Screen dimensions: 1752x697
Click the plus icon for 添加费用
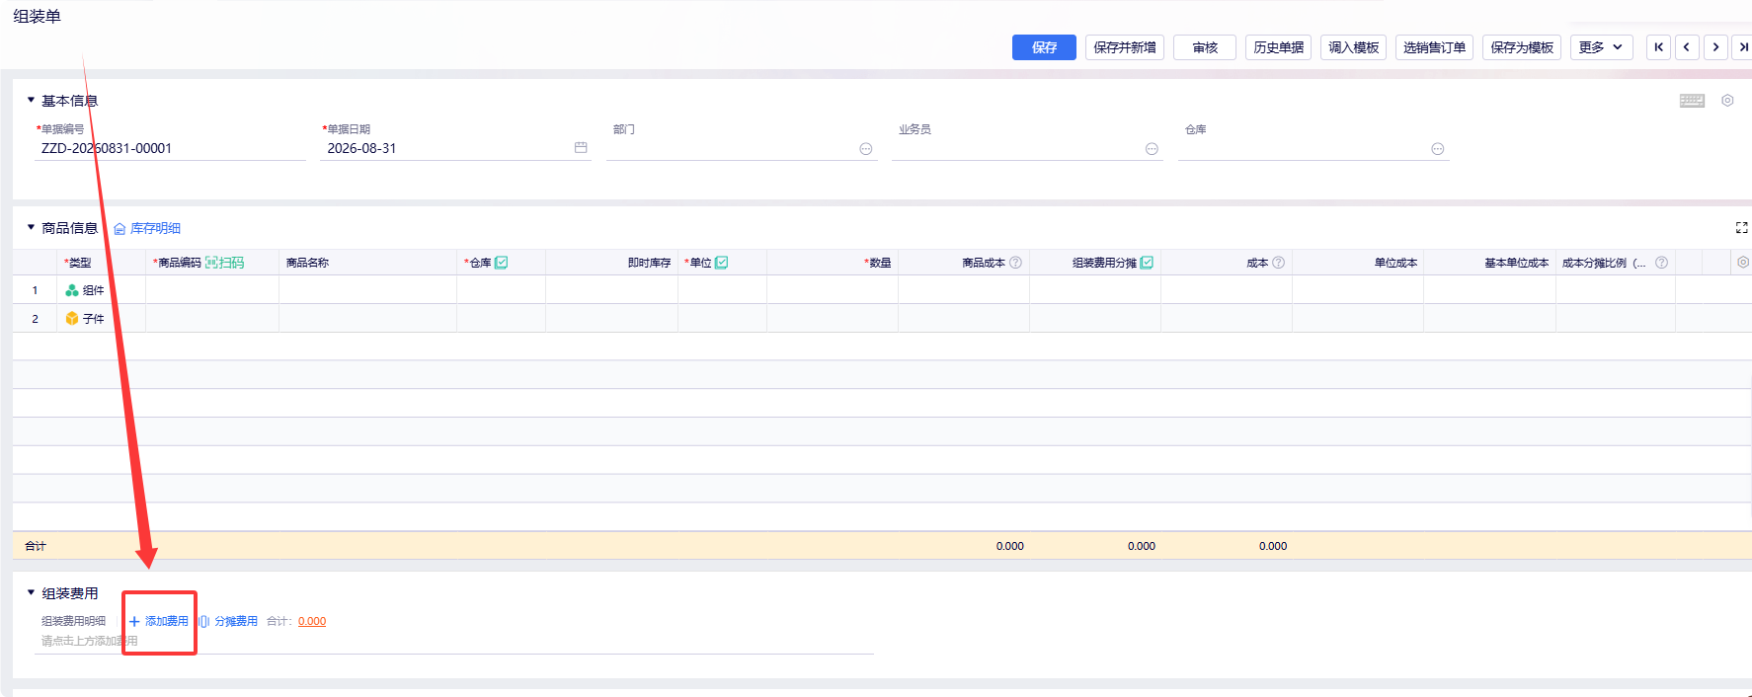[x=134, y=621]
